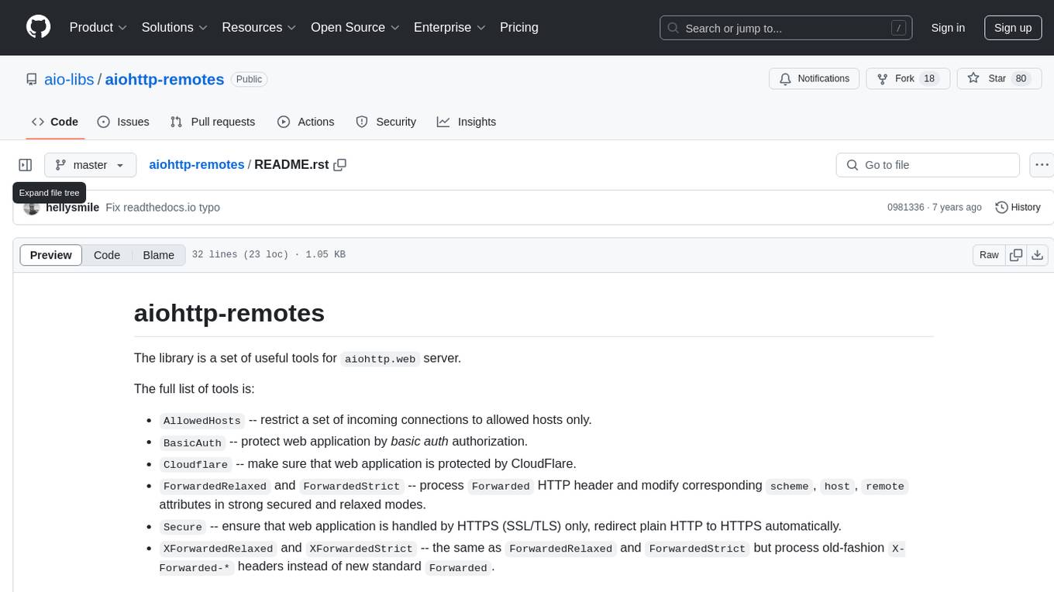Switch to the Insights tab

pyautogui.click(x=467, y=122)
